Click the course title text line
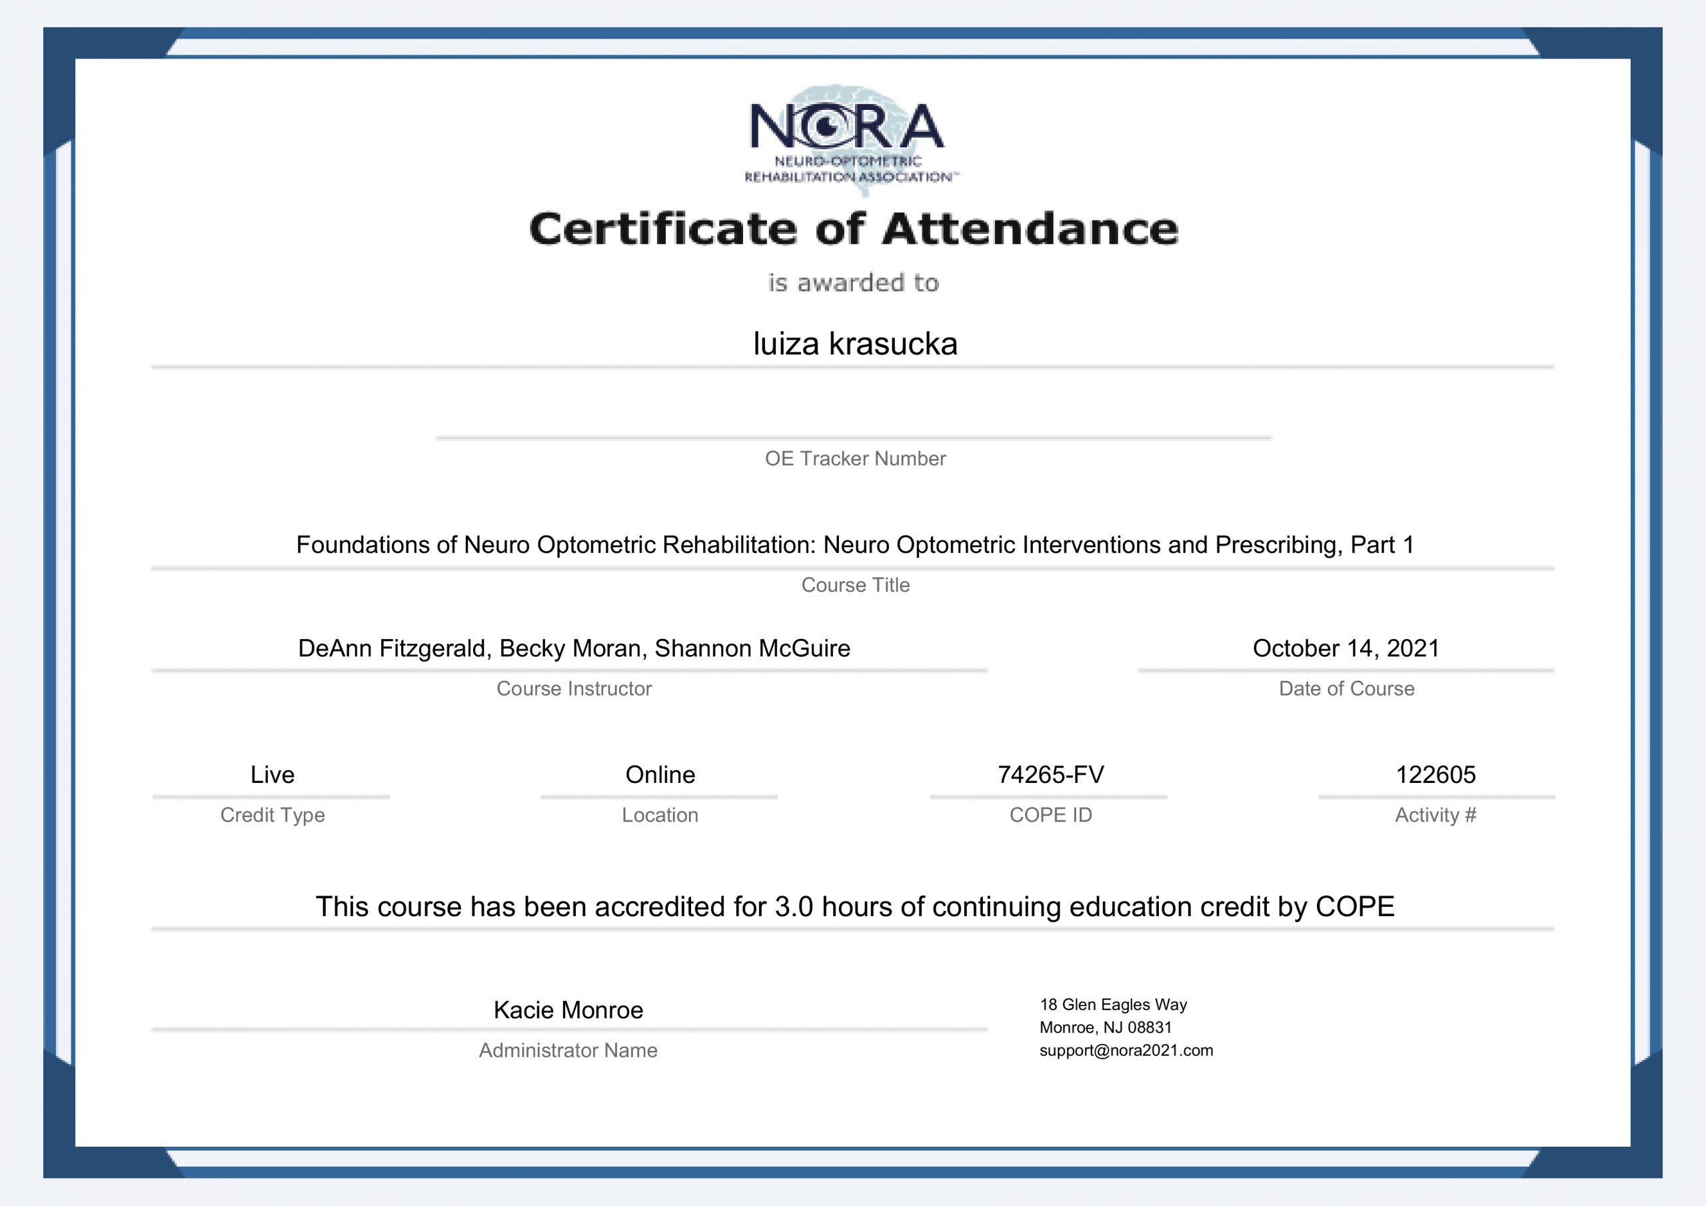This screenshot has height=1206, width=1706. tap(854, 546)
